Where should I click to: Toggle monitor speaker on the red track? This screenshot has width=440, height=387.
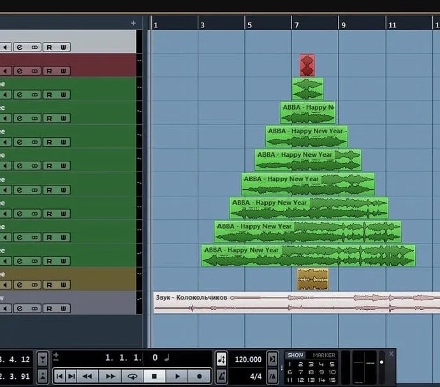pyautogui.click(x=5, y=71)
